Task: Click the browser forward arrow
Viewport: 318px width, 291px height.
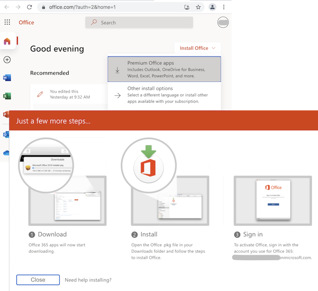Action: click(18, 7)
